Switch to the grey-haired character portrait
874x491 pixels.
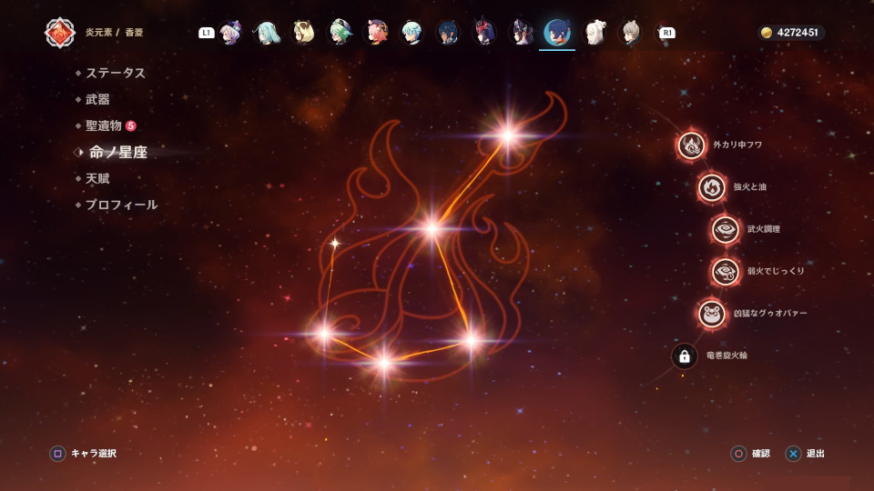coord(630,33)
